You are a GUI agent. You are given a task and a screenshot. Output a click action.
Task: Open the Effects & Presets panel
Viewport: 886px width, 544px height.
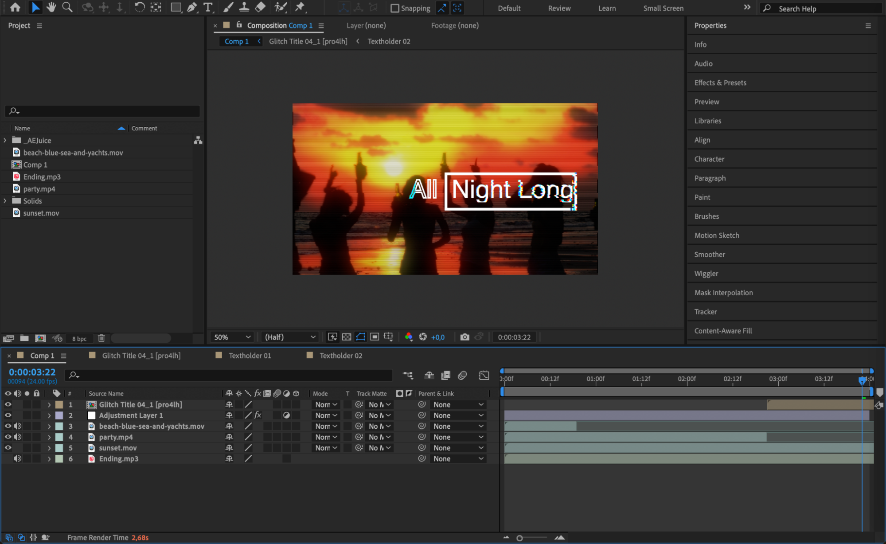tap(720, 82)
